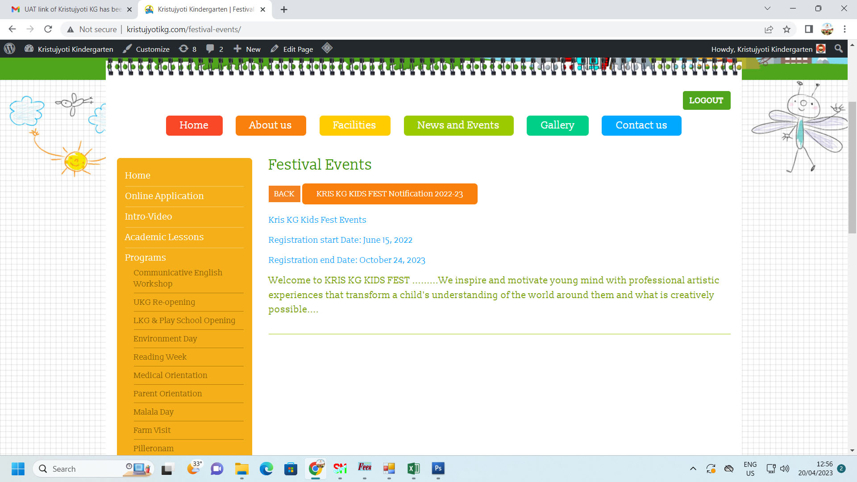Open the Gallery nav button
Viewport: 857px width, 482px height.
pos(557,125)
